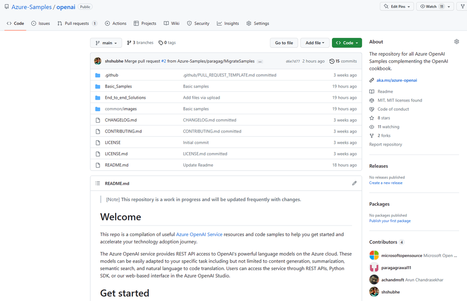The width and height of the screenshot is (467, 301).
Task: Click the star icon beside 8 stars
Action: coord(372,118)
